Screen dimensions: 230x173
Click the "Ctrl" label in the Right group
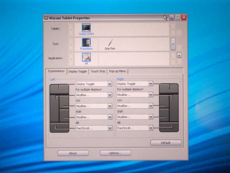[119, 100]
